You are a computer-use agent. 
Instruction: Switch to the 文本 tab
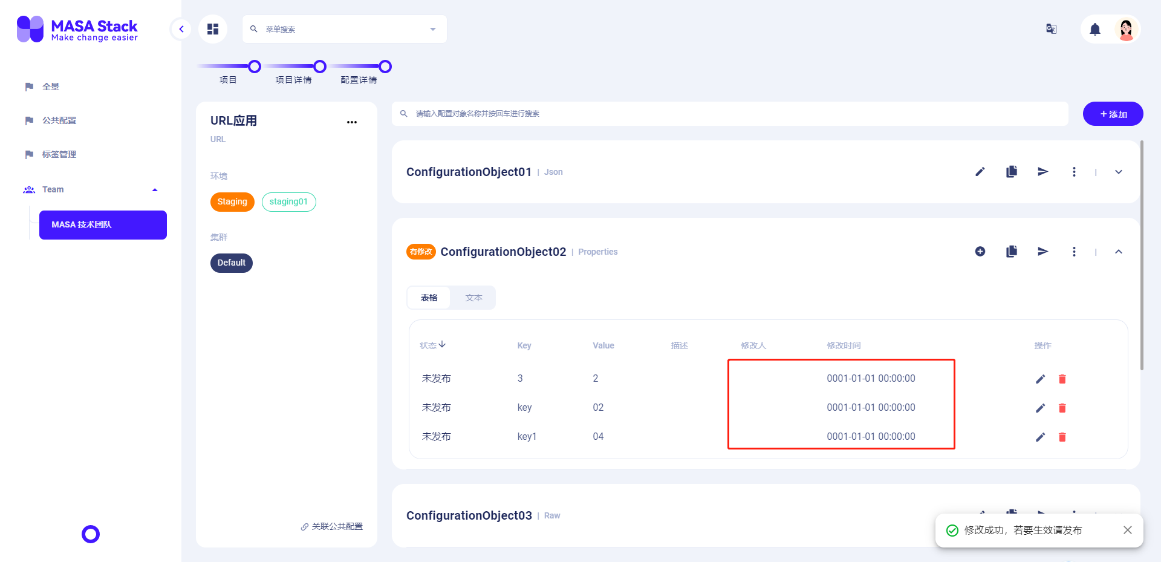tap(473, 297)
